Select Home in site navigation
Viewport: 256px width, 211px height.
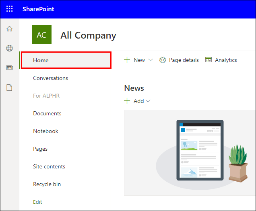point(66,60)
